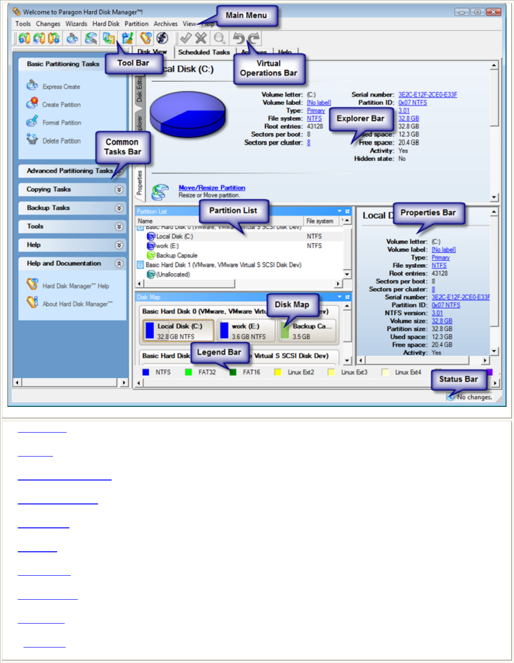Expand the Tools section chevron

(119, 227)
